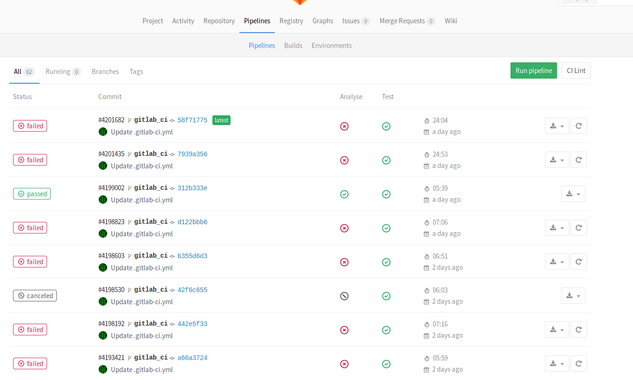Open the passed Test stage icon for pipeline #4193421
Viewport: 633px width, 380px height.
click(x=386, y=364)
